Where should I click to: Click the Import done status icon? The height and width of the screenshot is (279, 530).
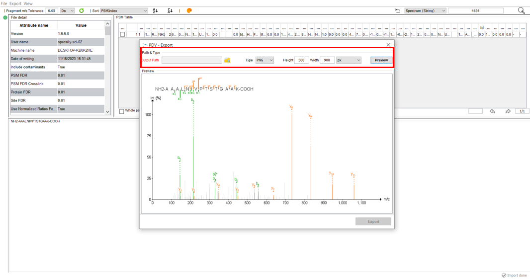click(504, 276)
